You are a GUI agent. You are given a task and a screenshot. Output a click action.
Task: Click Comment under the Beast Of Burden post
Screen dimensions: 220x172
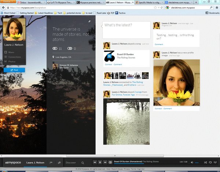[118, 64]
